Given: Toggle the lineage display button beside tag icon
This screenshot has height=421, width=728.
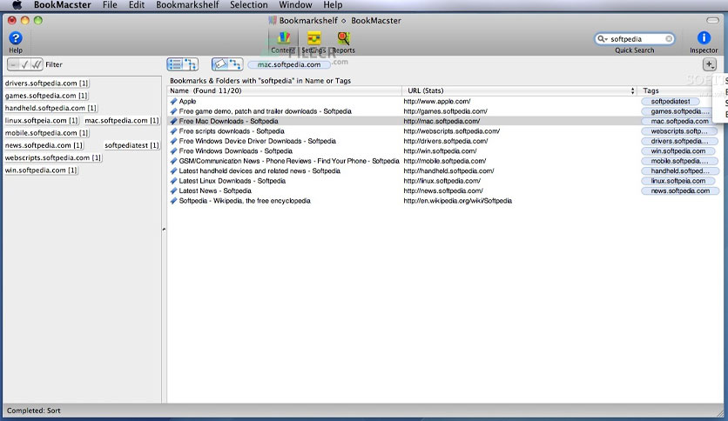Looking at the screenshot, I should click(235, 64).
